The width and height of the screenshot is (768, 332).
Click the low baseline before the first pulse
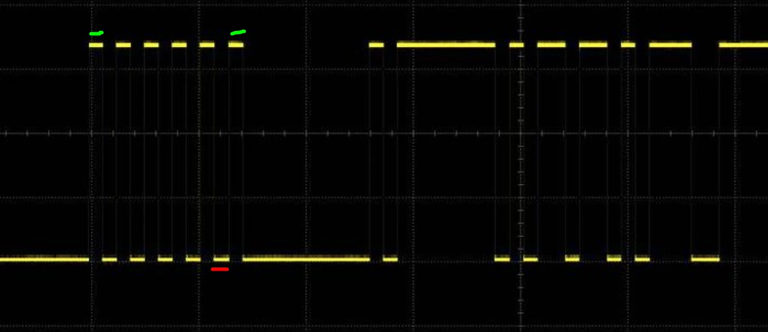point(44,259)
